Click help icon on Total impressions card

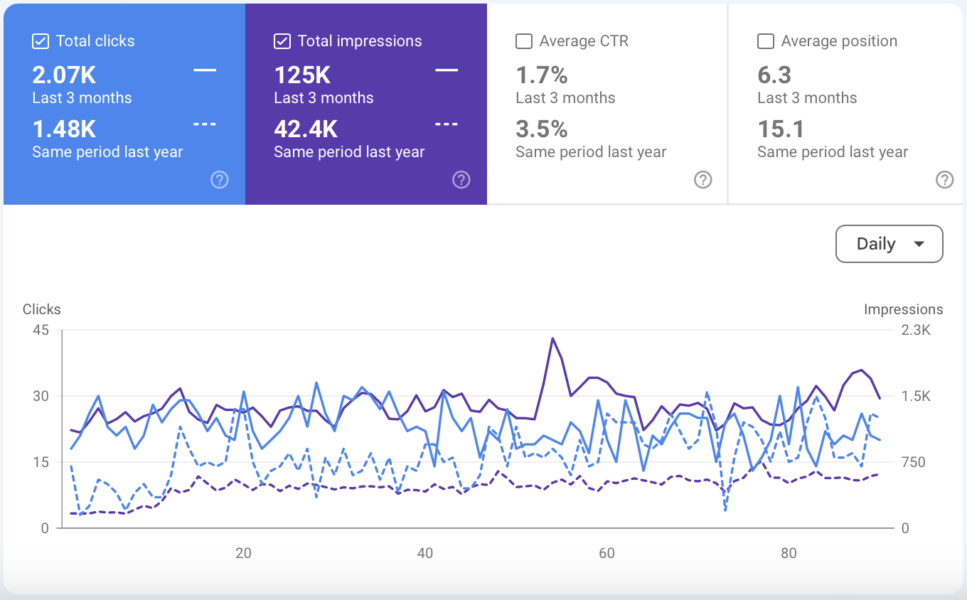coord(461,180)
